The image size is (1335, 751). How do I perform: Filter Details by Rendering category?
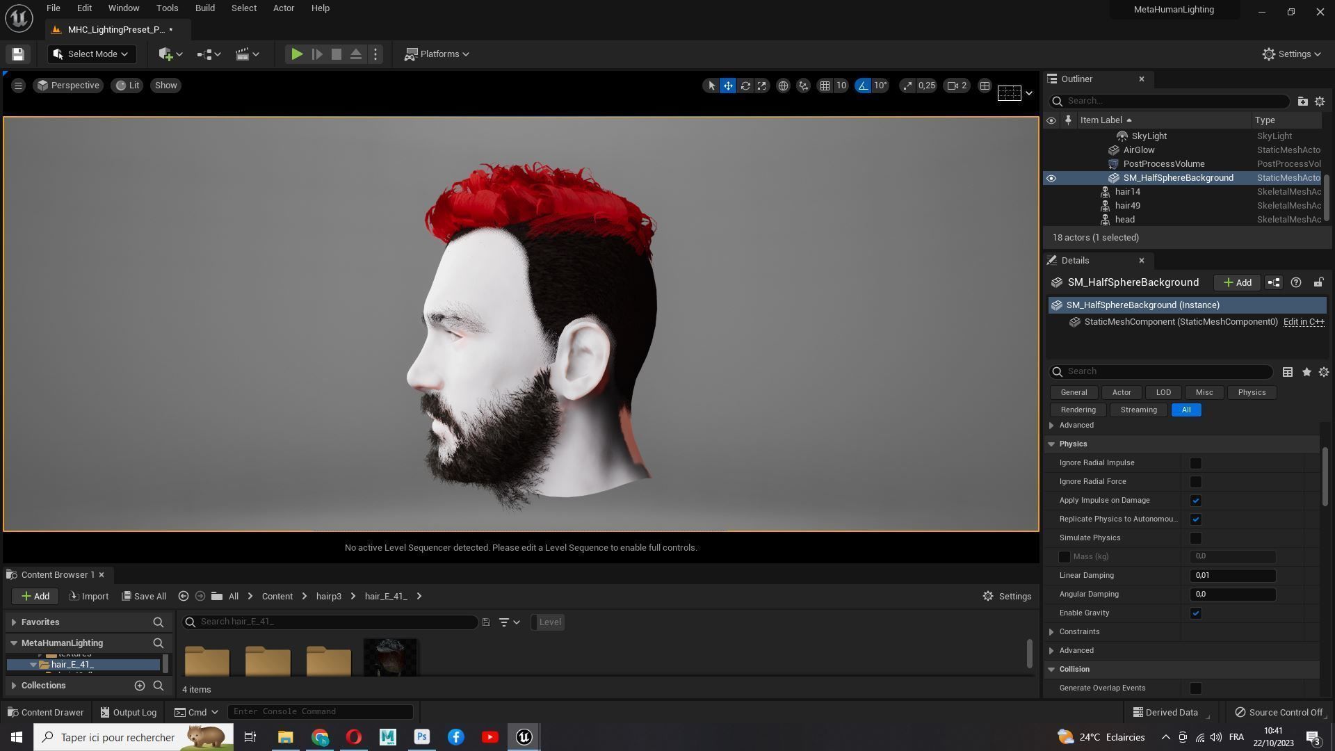[1078, 410]
